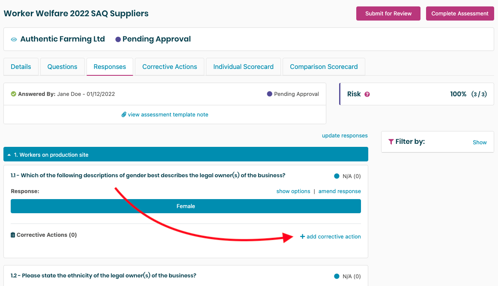This screenshot has width=498, height=286.
Task: Open the Details tab
Action: pyautogui.click(x=21, y=67)
